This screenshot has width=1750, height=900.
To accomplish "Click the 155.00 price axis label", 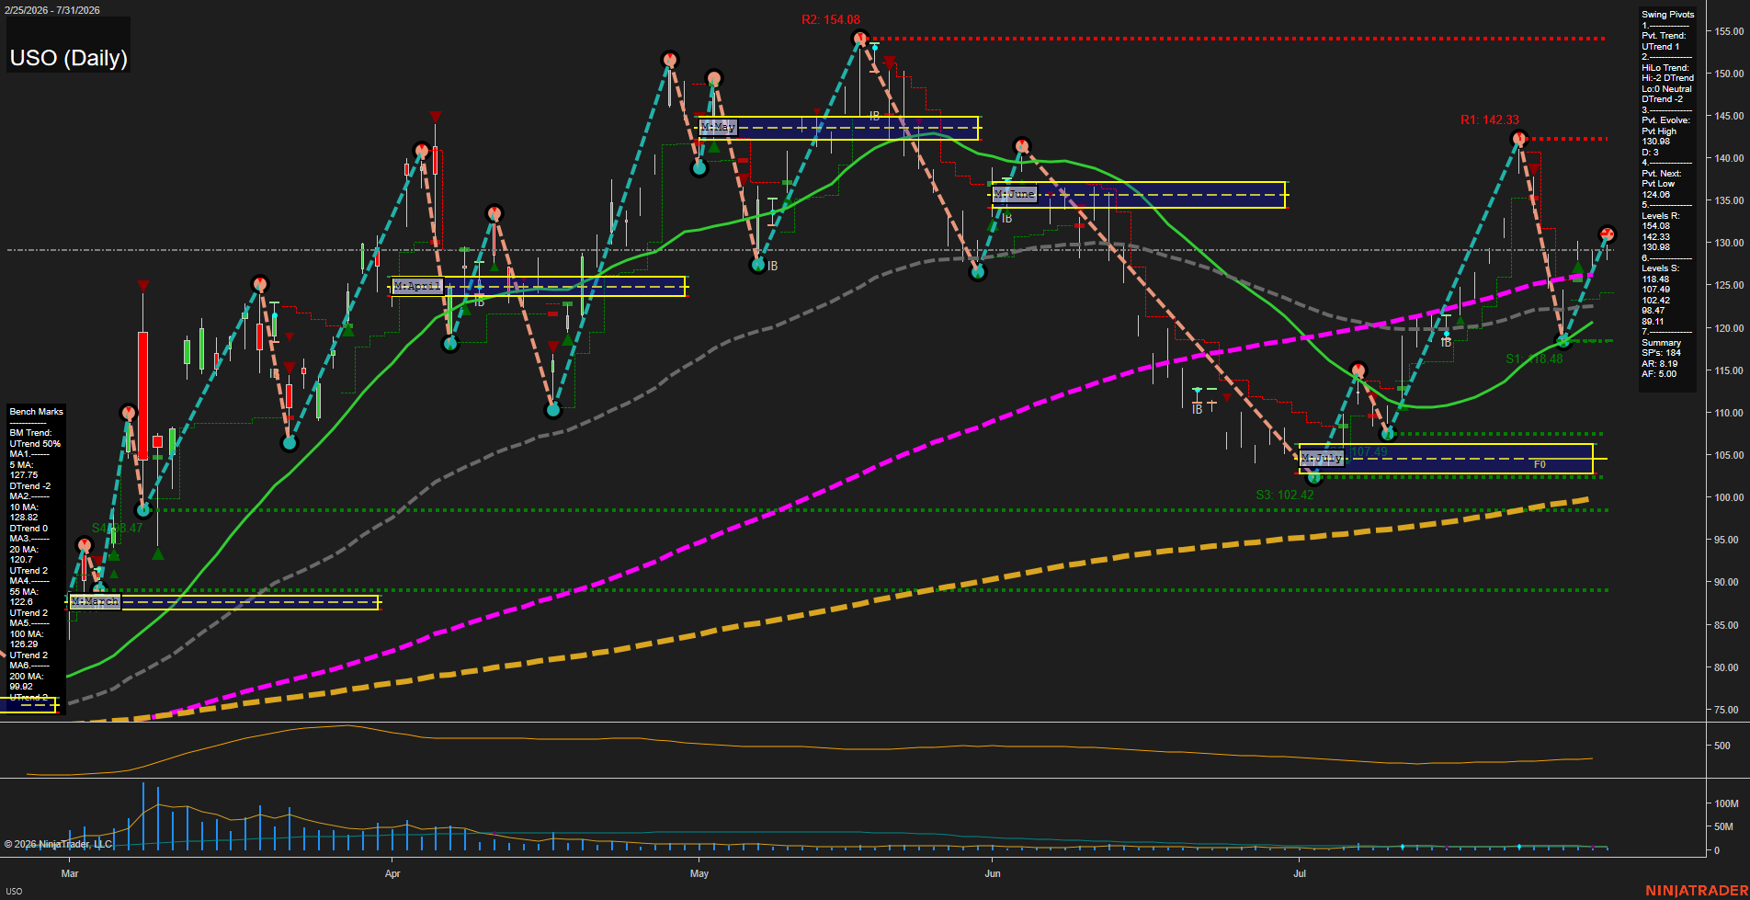I will point(1729,31).
